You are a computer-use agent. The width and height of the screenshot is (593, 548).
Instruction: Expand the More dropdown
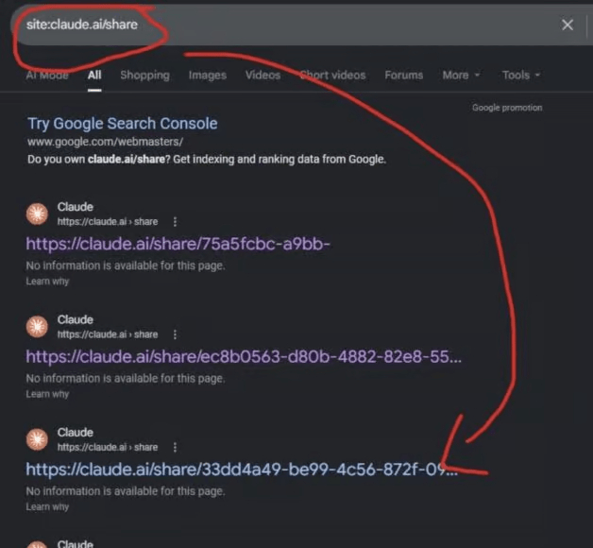point(461,75)
